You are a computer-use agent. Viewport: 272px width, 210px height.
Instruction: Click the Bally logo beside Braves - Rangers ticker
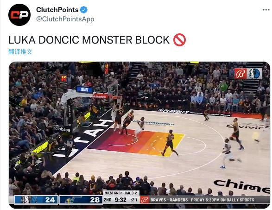pos(145,200)
